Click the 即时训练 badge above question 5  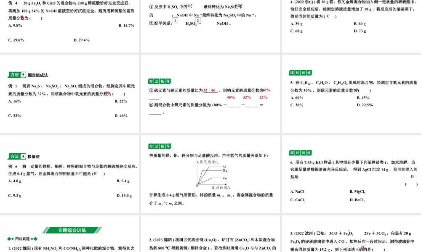[300, 72]
